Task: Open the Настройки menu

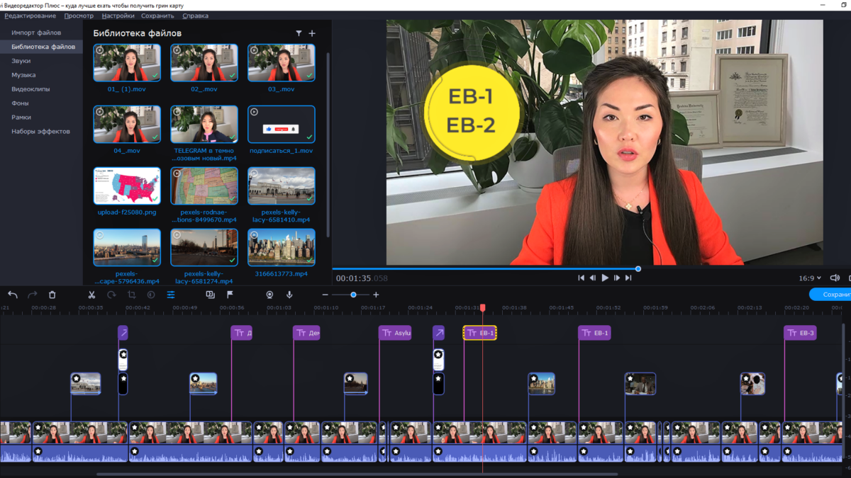Action: (118, 16)
